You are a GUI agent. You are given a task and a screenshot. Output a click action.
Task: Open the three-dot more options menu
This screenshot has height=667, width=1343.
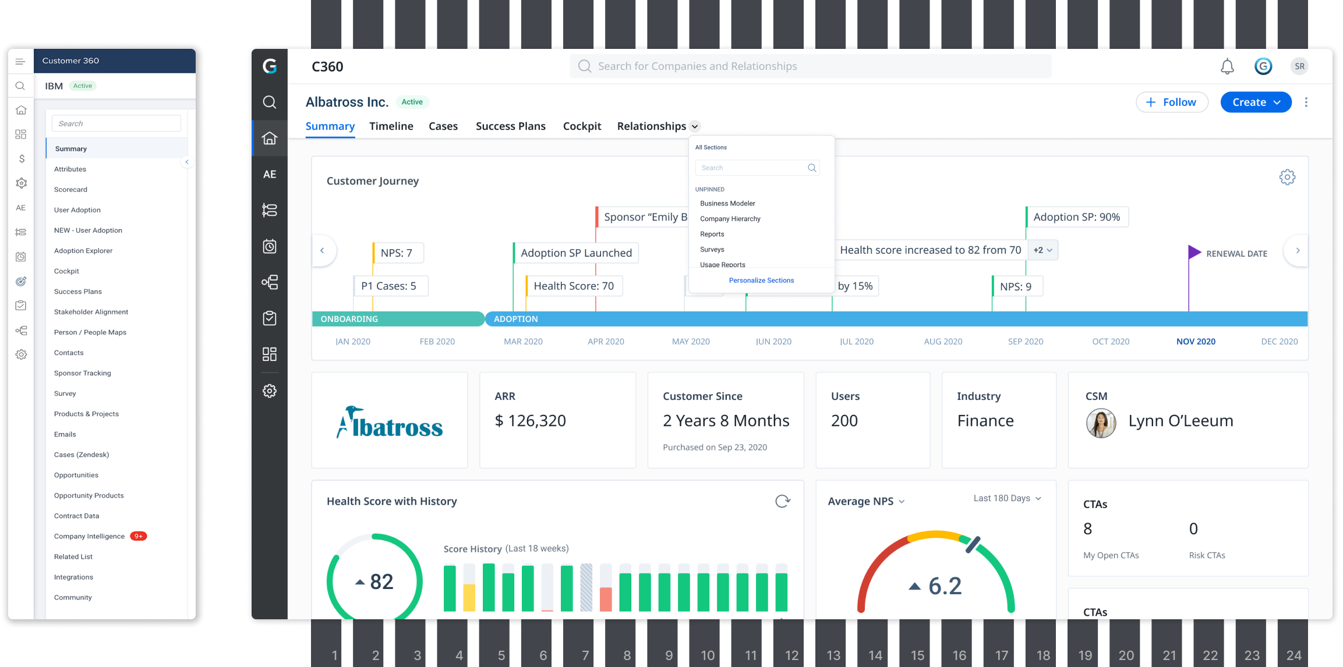coord(1306,102)
